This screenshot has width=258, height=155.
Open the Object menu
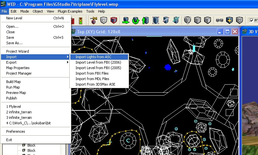(38, 11)
